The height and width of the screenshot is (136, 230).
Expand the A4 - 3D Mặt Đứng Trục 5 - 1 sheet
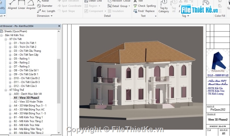[10, 106]
